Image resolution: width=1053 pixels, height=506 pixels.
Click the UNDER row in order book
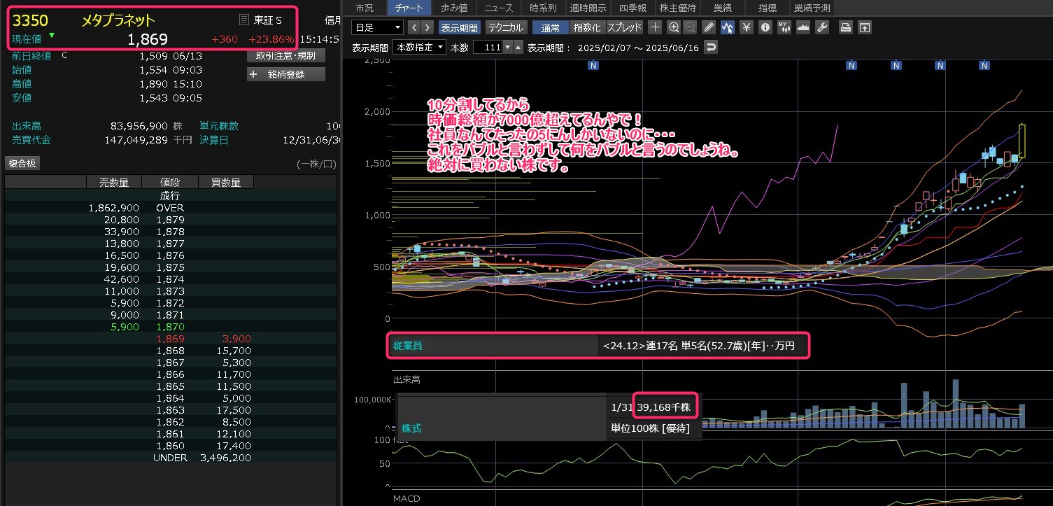(171, 458)
